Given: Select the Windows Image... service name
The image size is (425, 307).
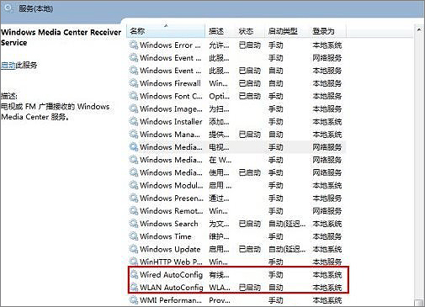Looking at the screenshot, I should click(171, 109).
